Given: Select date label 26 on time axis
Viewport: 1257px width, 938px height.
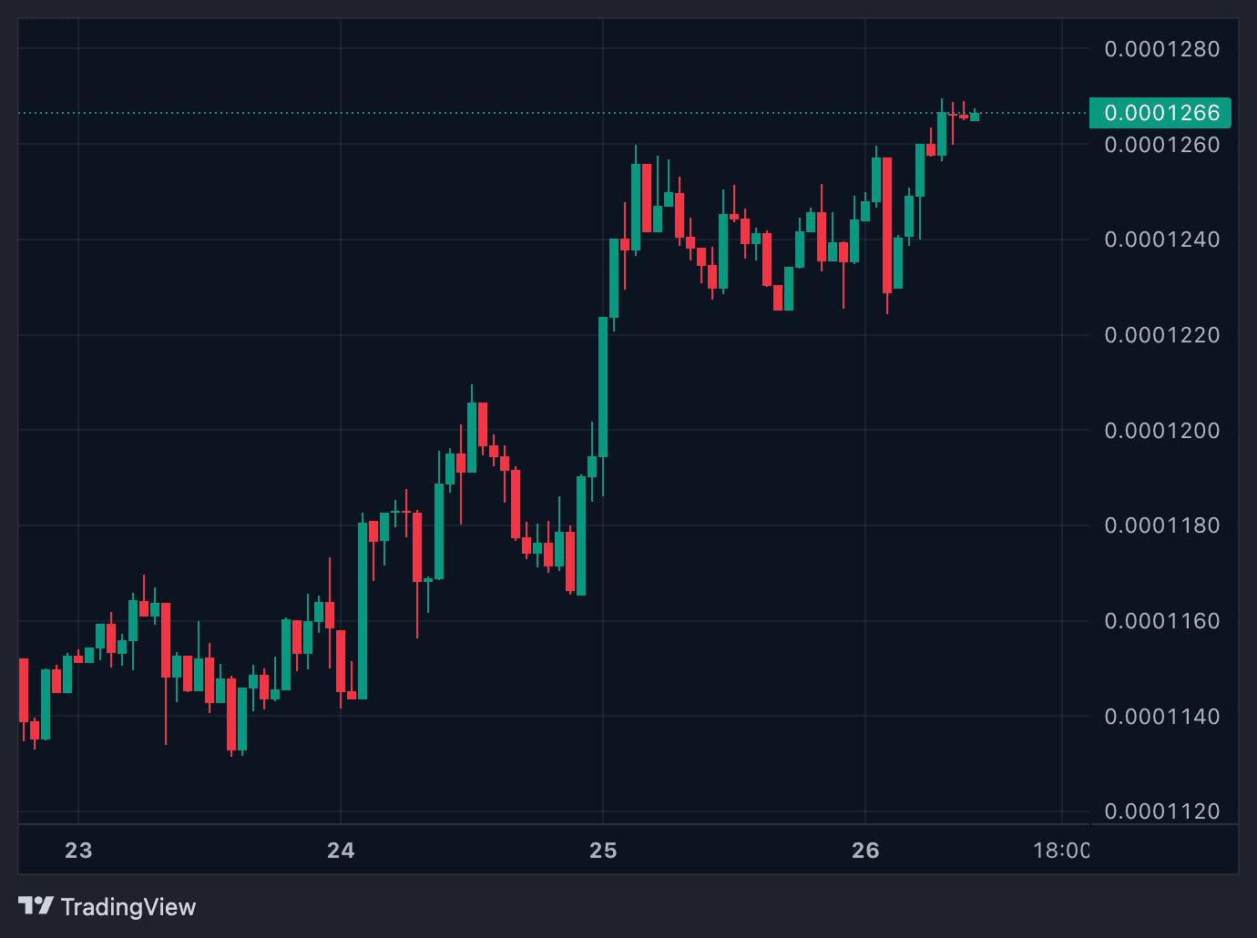Looking at the screenshot, I should pyautogui.click(x=865, y=851).
